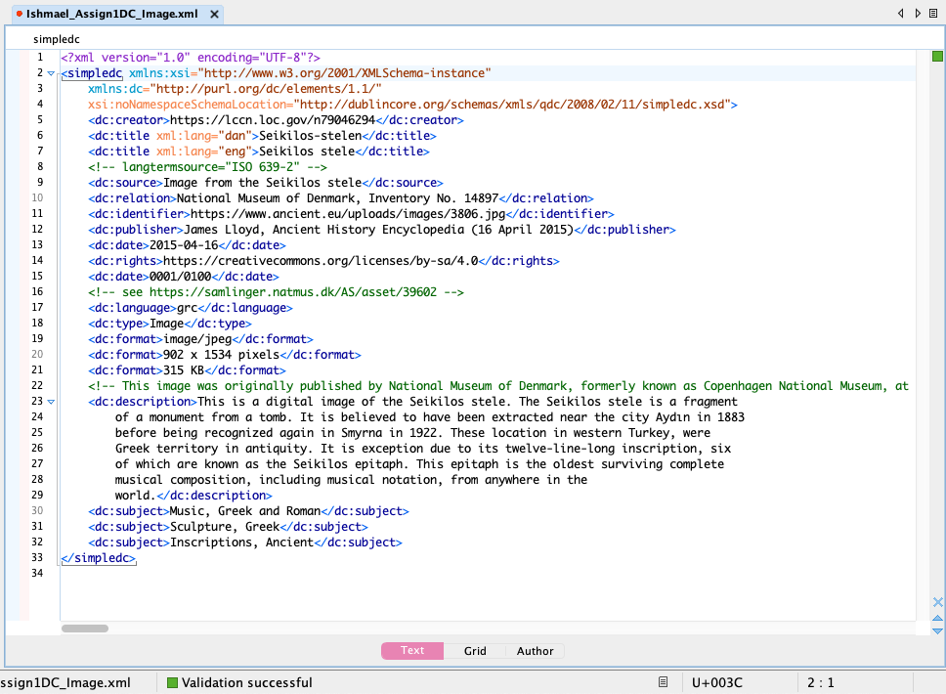Switch to Author editing mode
Screen dimensions: 946x694
[x=535, y=651]
